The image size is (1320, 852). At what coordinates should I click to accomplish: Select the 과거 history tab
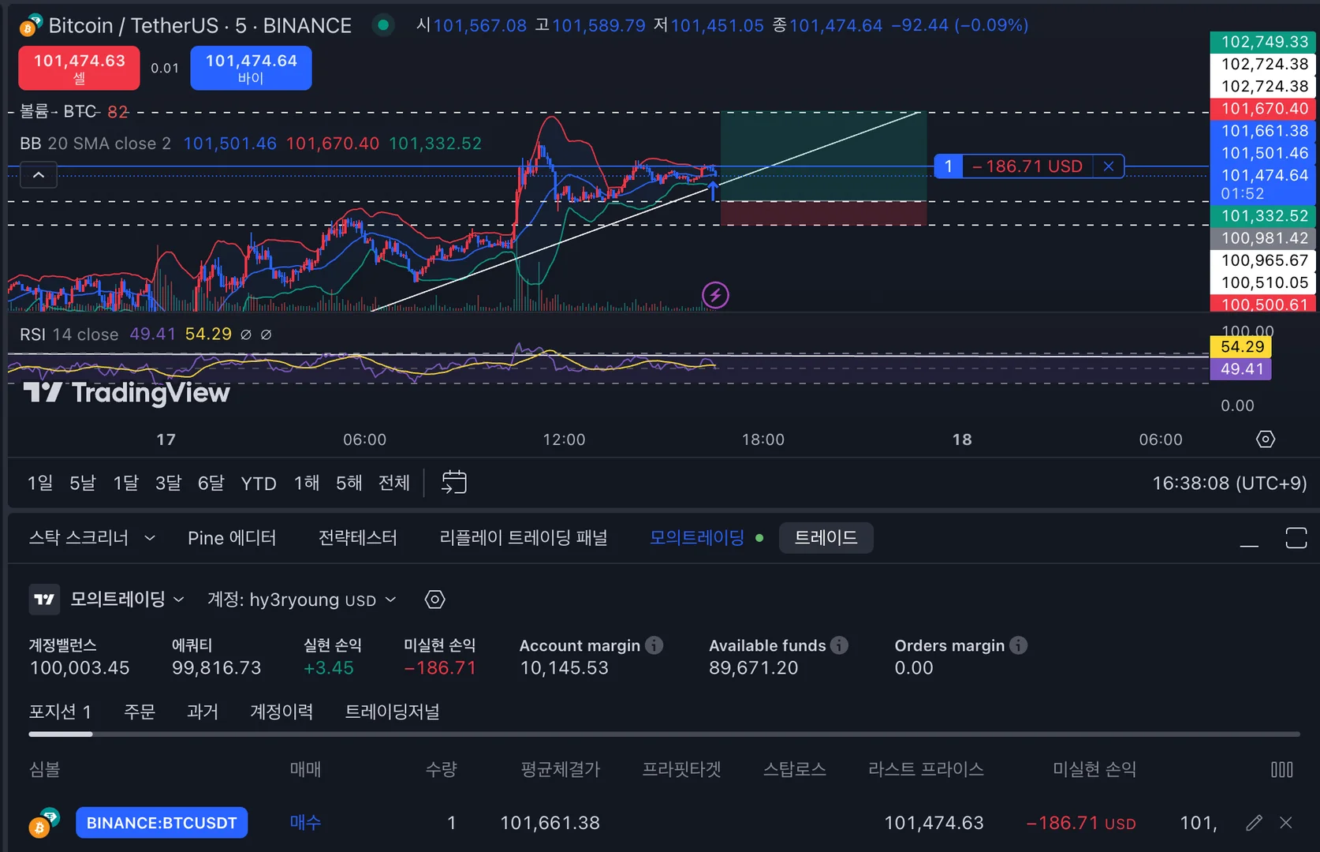203,712
